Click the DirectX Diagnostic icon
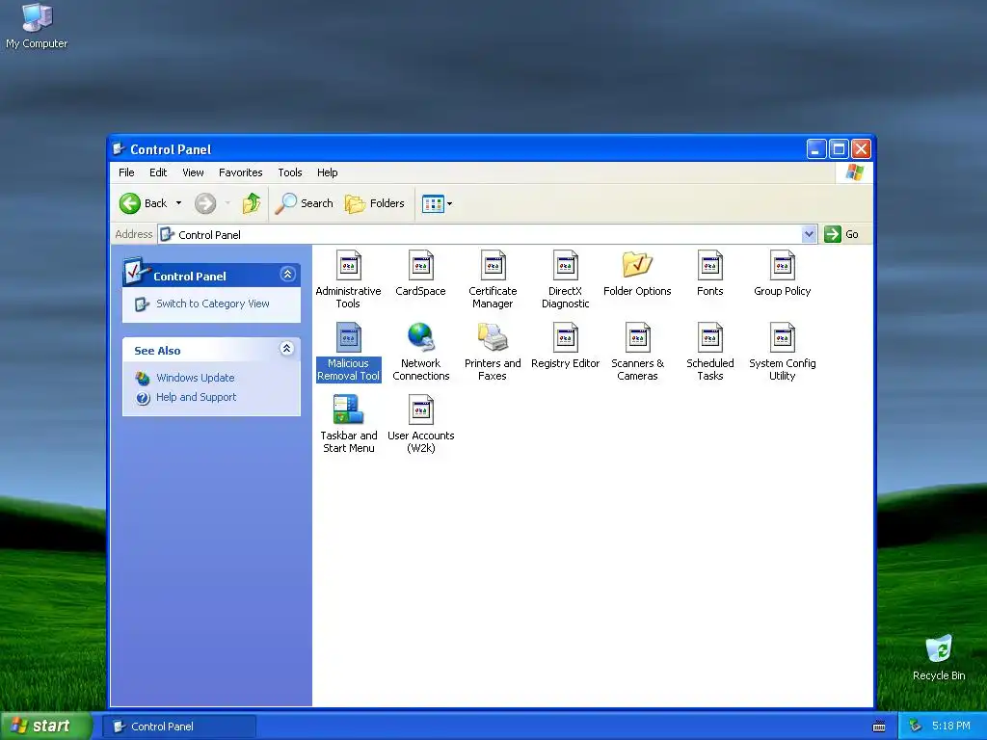Viewport: 987px width, 740px height. click(565, 266)
